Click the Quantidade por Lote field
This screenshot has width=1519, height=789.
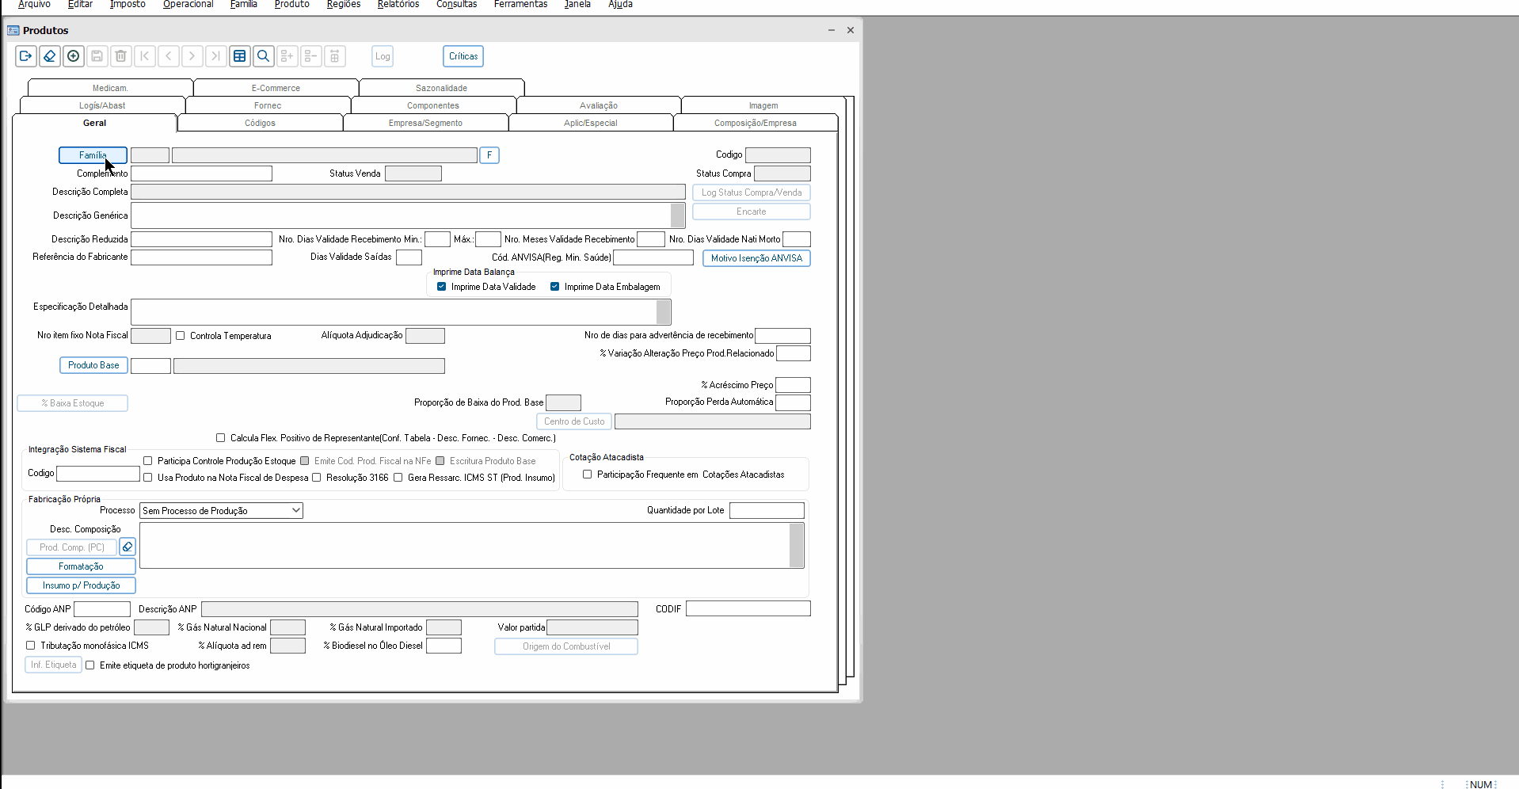(x=767, y=511)
